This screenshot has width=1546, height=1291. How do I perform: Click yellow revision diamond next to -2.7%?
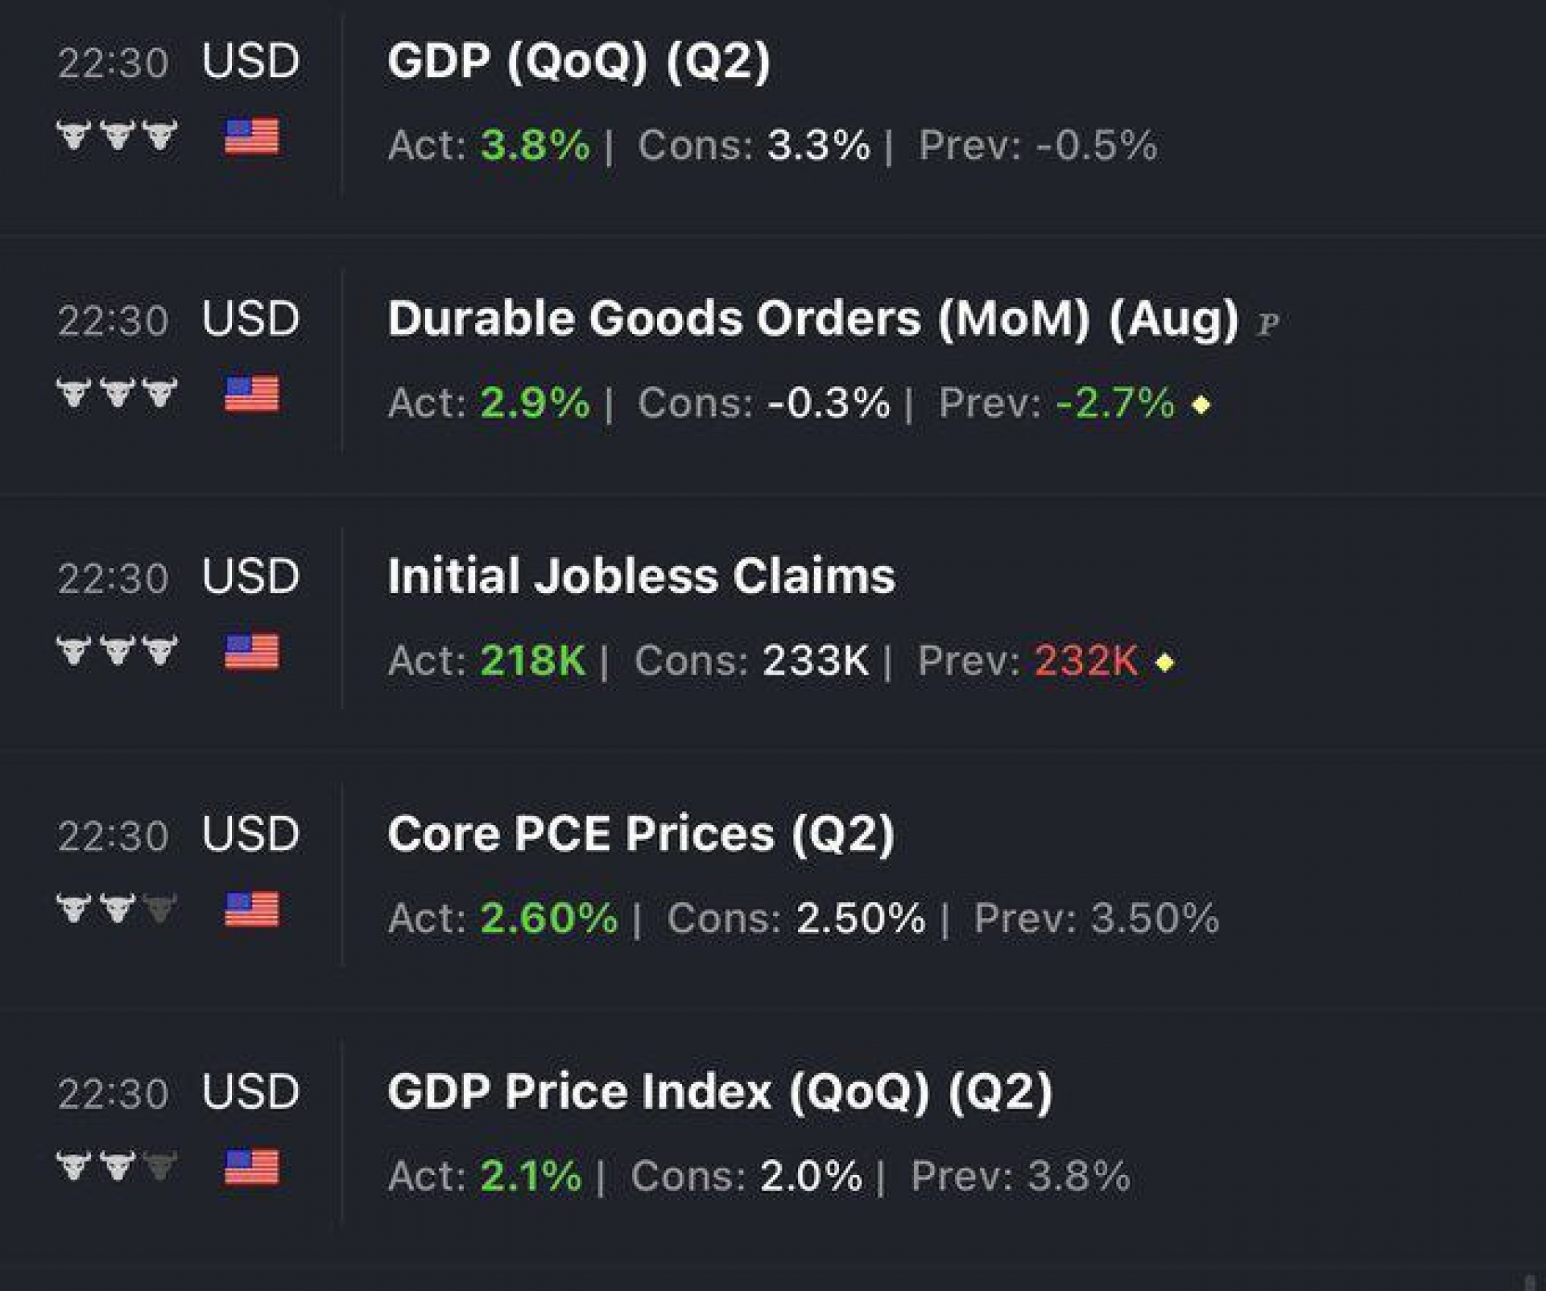coord(1201,404)
